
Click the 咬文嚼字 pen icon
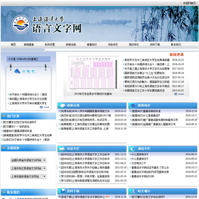tap(133, 191)
